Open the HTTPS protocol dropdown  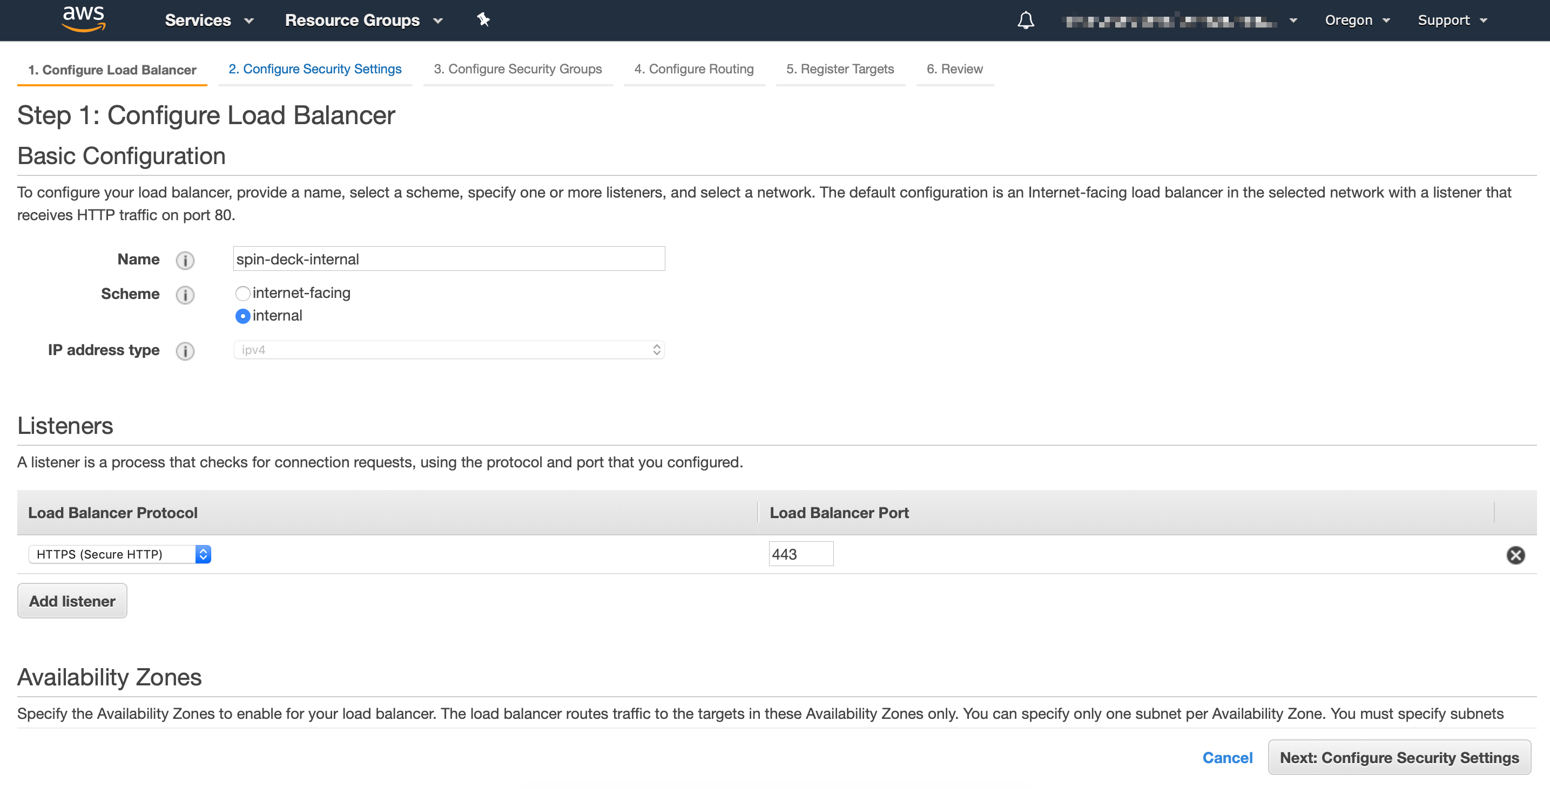[x=119, y=554]
